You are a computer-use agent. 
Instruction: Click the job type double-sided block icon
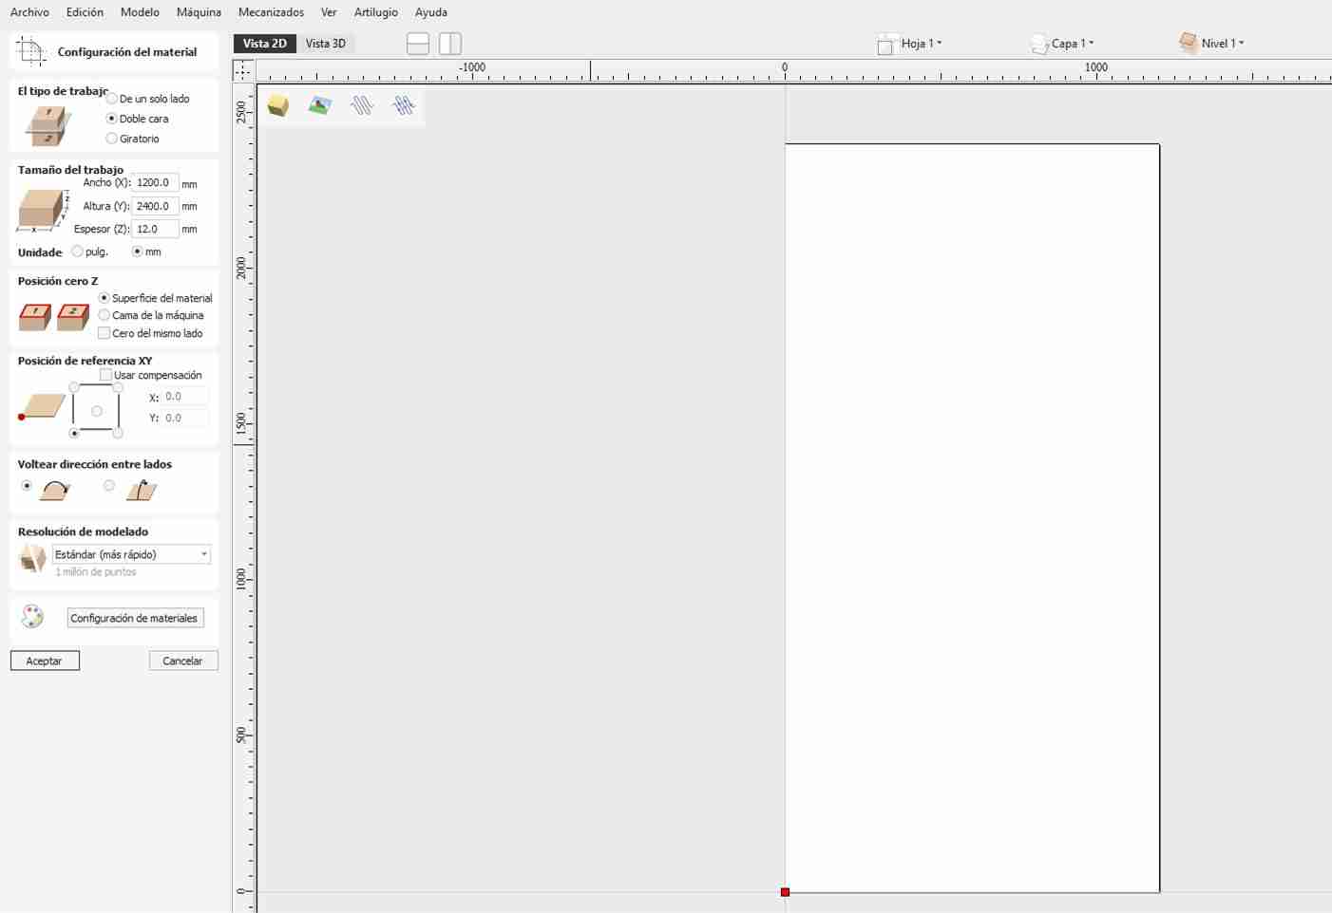48,126
